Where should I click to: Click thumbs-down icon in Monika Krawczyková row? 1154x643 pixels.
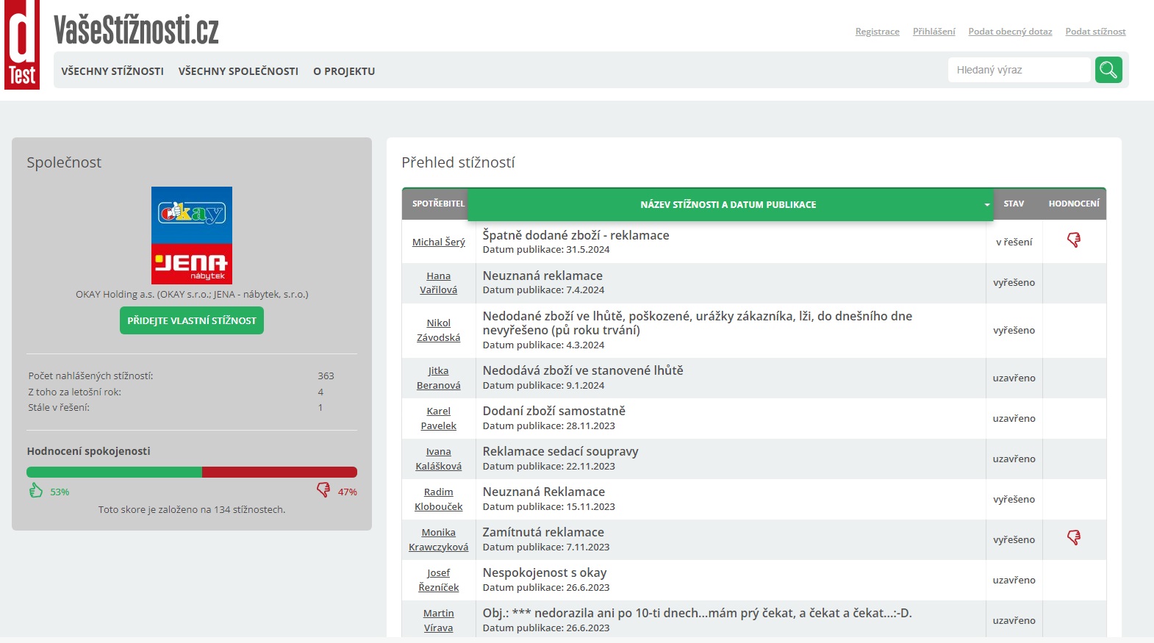pos(1074,538)
